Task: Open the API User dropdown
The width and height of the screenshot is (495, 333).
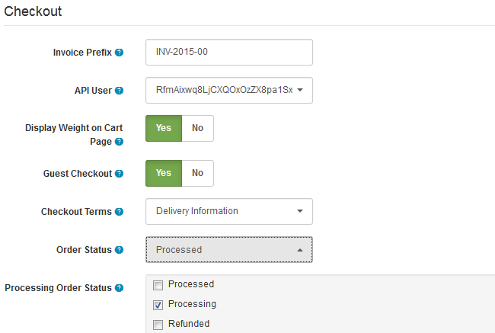Action: pos(228,91)
